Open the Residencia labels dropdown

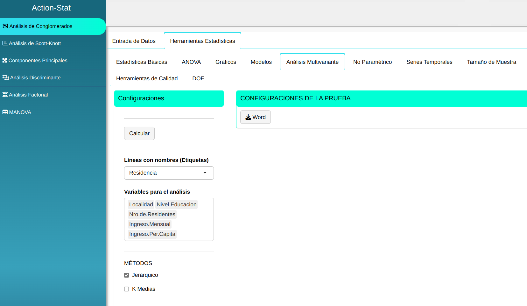[168, 173]
